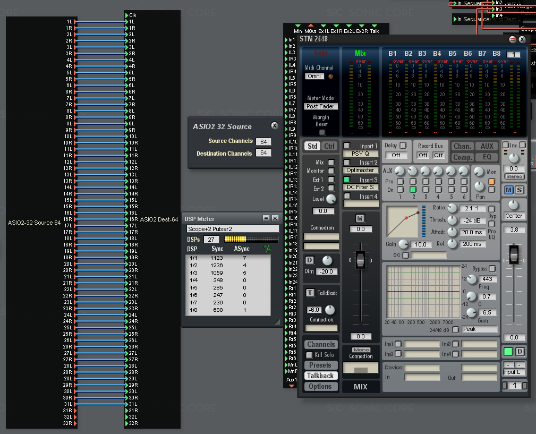Switch to the Ctrl tab

point(329,146)
